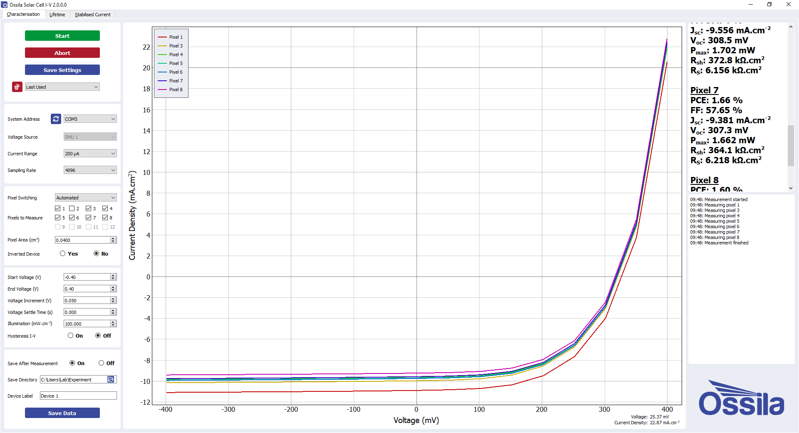Toggle pixel 4 checkbox

105,208
